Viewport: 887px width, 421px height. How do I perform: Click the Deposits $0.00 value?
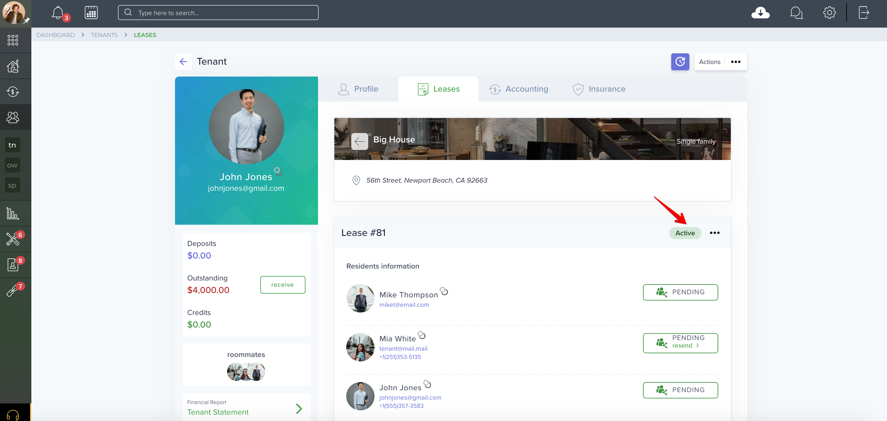tap(199, 256)
